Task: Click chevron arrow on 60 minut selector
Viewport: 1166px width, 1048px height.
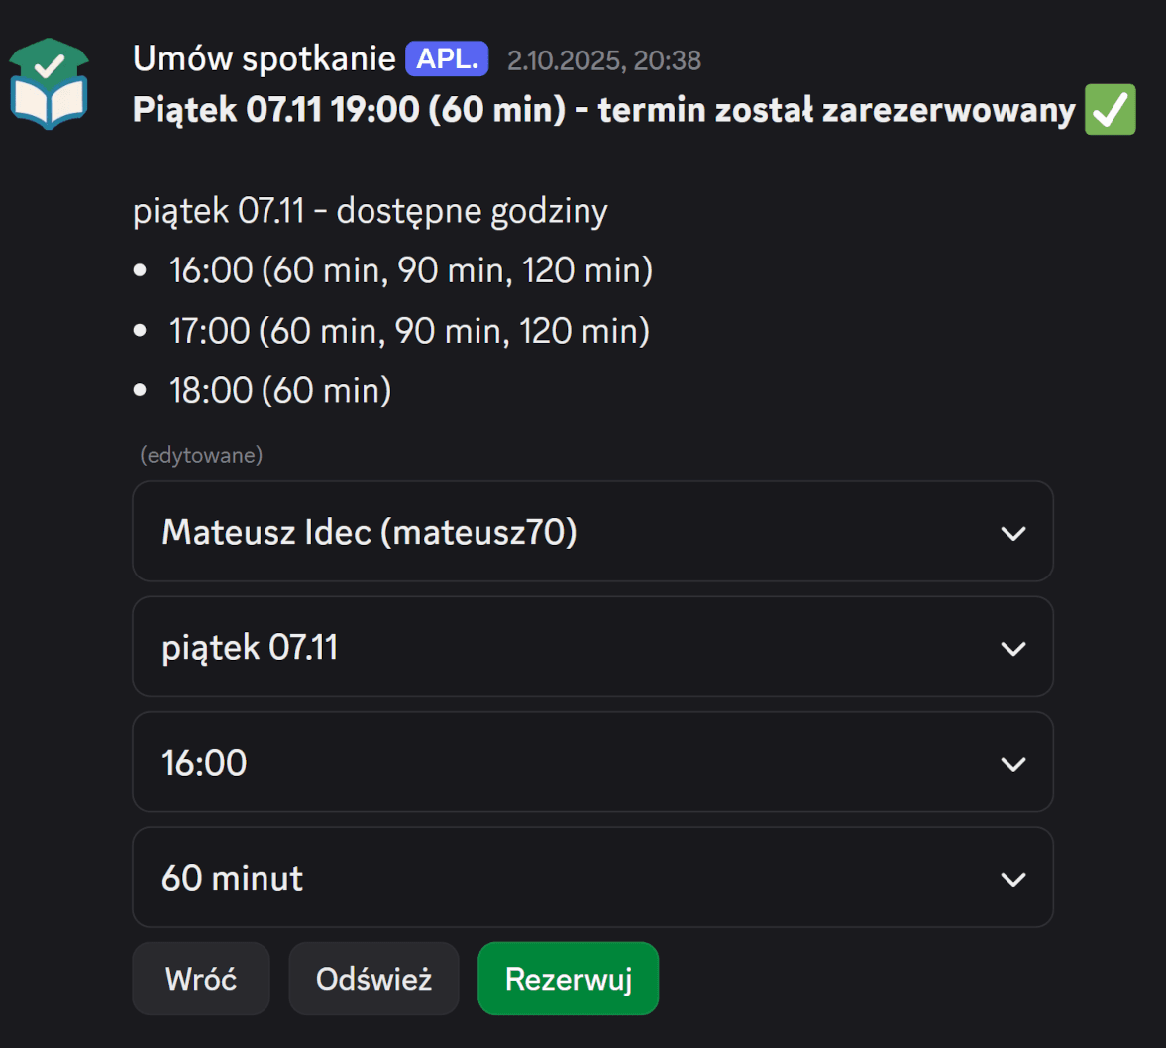Action: pyautogui.click(x=1012, y=879)
